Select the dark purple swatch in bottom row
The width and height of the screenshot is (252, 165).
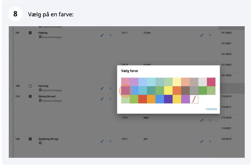click(168, 99)
